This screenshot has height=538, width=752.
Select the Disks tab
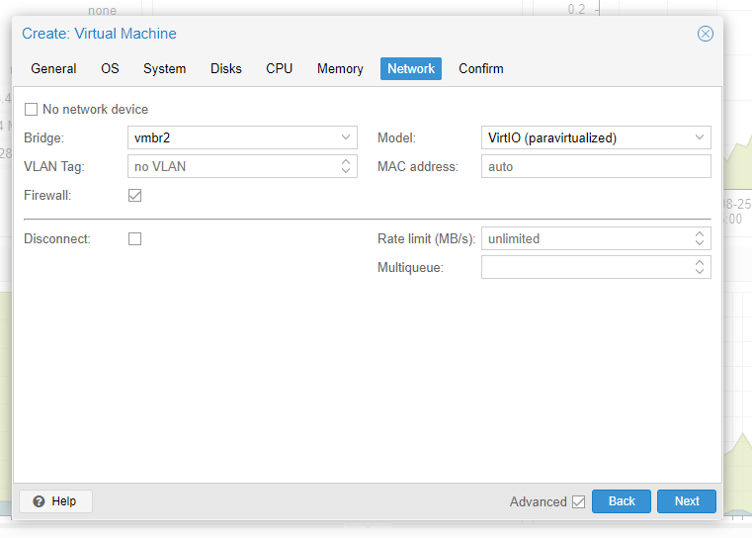click(x=225, y=69)
